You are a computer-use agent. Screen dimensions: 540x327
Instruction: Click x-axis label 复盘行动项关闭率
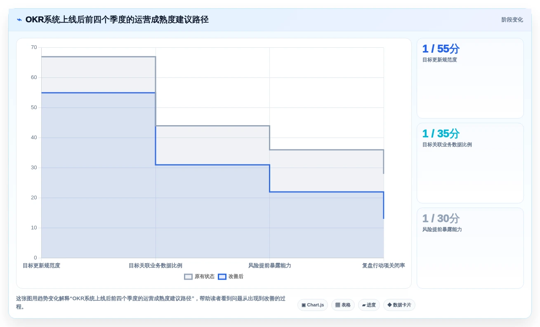[x=384, y=266]
